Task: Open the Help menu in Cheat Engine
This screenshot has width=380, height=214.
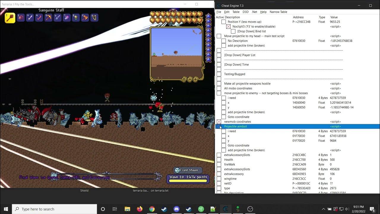Action: 263,12
